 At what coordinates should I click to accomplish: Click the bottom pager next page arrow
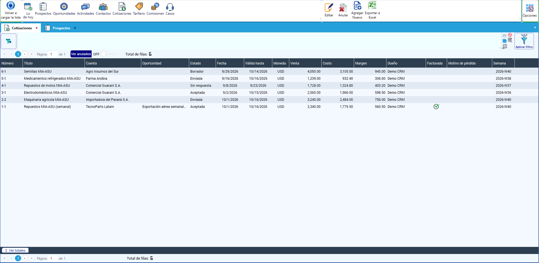click(25, 258)
